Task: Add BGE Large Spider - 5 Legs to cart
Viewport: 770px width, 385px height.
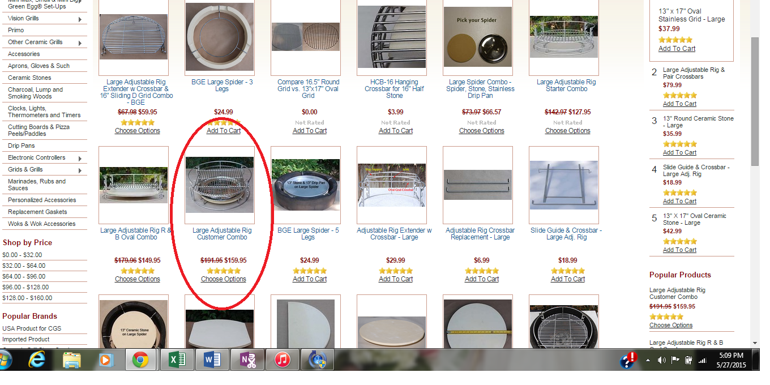Action: click(310, 279)
